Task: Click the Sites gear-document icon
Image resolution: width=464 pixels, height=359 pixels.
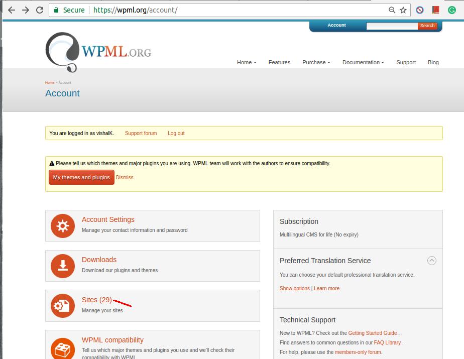Action: (x=62, y=306)
